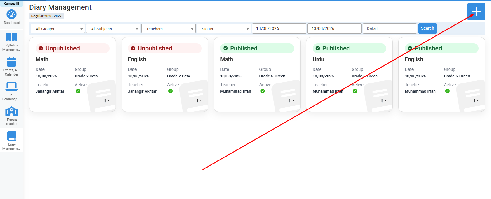Viewport: 491px width, 199px height.
Task: Open Syllabus Management in sidebar
Action: (x=12, y=42)
